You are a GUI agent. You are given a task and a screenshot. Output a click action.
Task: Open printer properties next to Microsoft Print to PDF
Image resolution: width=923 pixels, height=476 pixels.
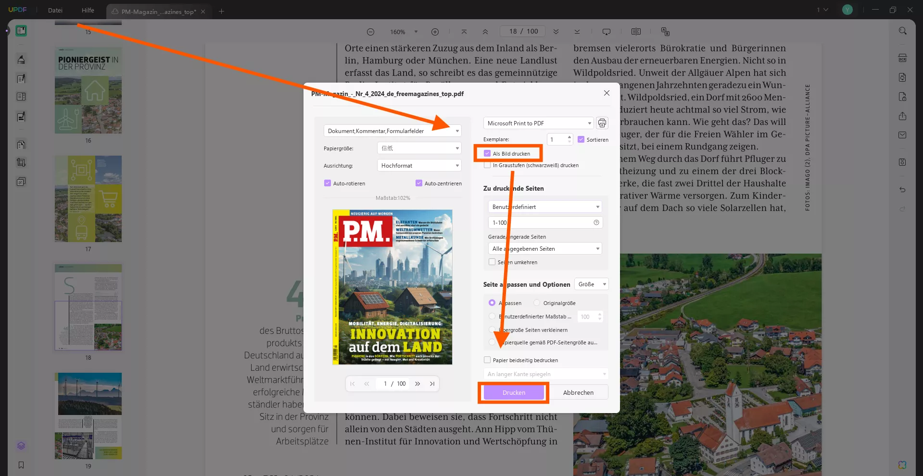(602, 123)
